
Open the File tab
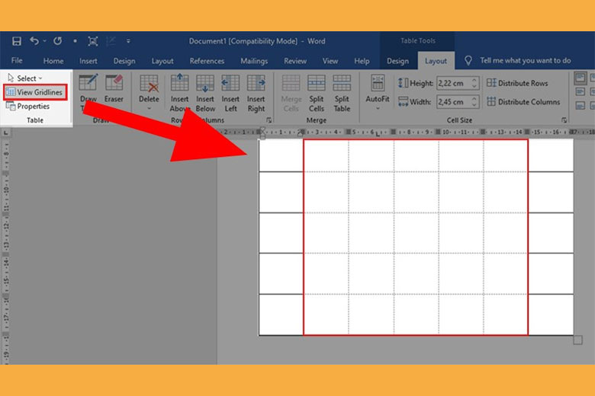17,61
